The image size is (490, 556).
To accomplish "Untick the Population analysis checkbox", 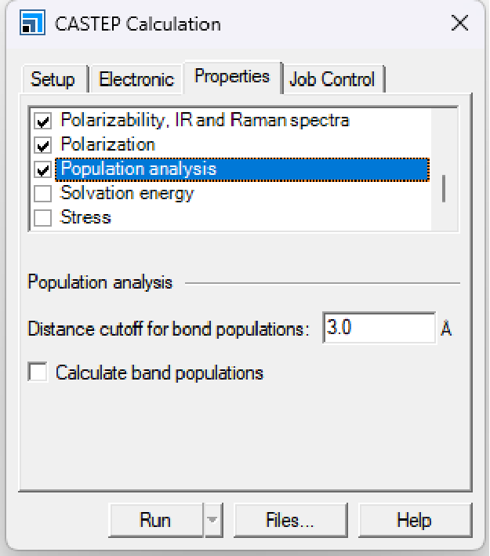I will click(43, 169).
